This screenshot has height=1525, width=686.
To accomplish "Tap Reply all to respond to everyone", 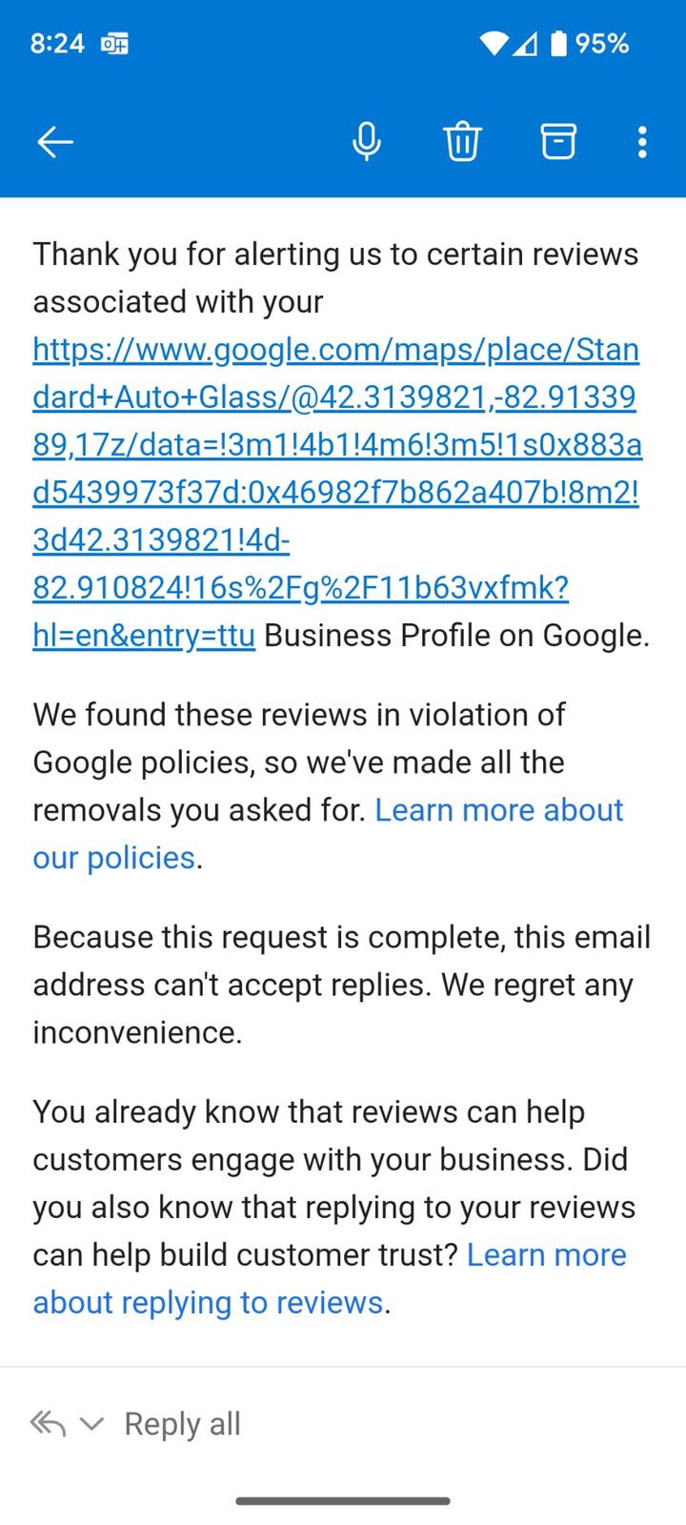I will [x=182, y=1423].
